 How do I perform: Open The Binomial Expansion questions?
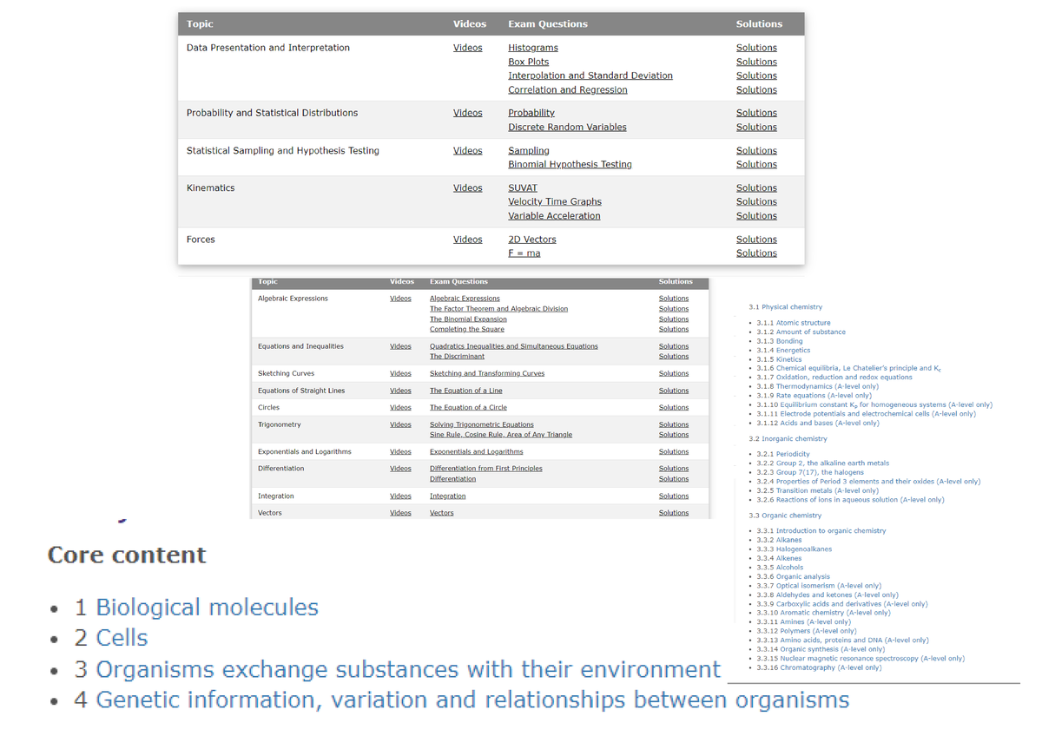coord(468,319)
